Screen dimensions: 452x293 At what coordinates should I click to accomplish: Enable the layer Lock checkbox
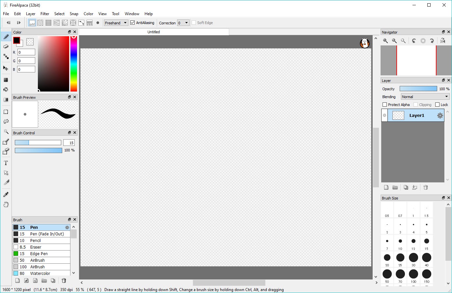(x=437, y=105)
